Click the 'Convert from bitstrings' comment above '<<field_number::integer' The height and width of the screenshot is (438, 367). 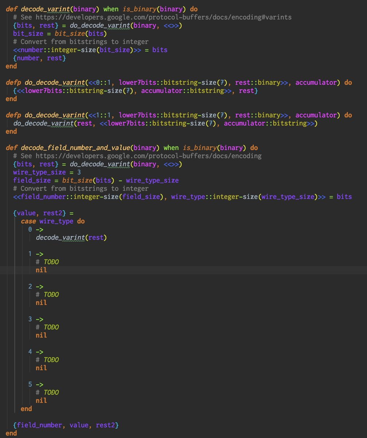pyautogui.click(x=81, y=188)
